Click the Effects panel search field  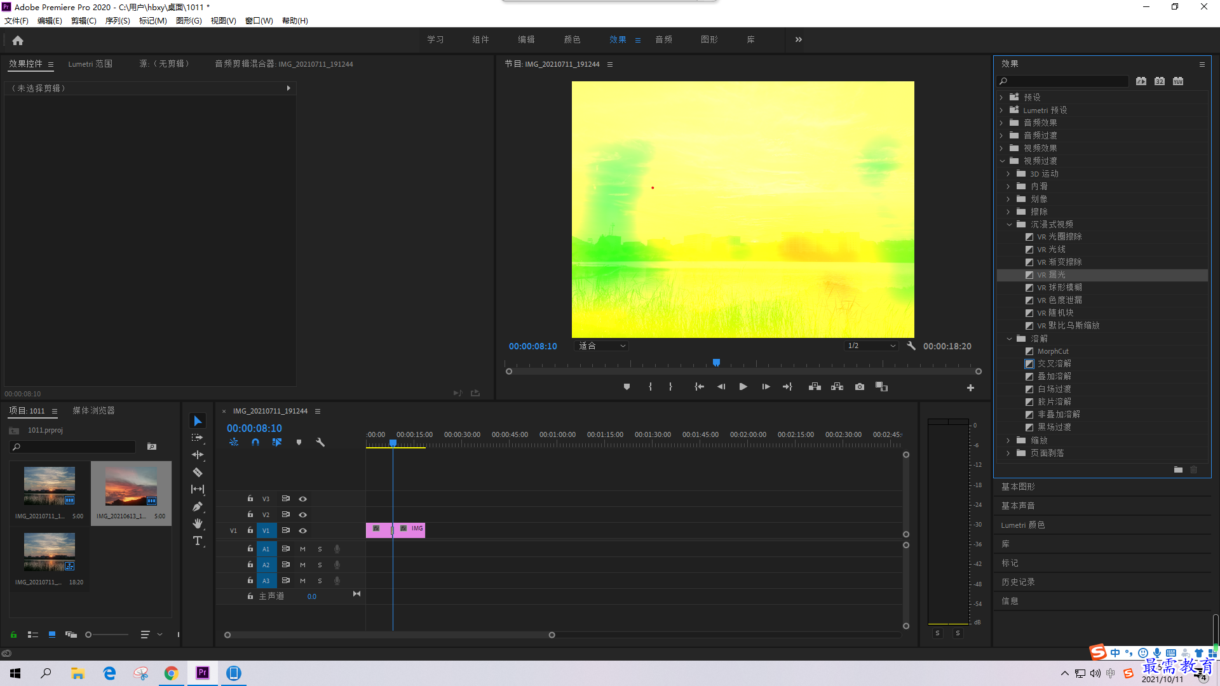[x=1062, y=81]
